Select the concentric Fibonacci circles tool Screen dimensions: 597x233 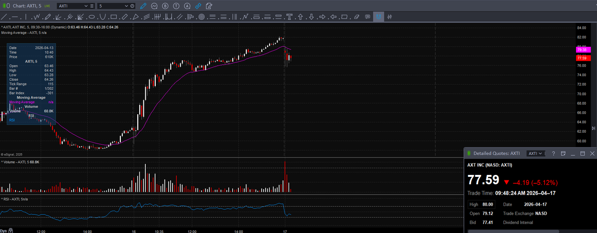(201, 17)
